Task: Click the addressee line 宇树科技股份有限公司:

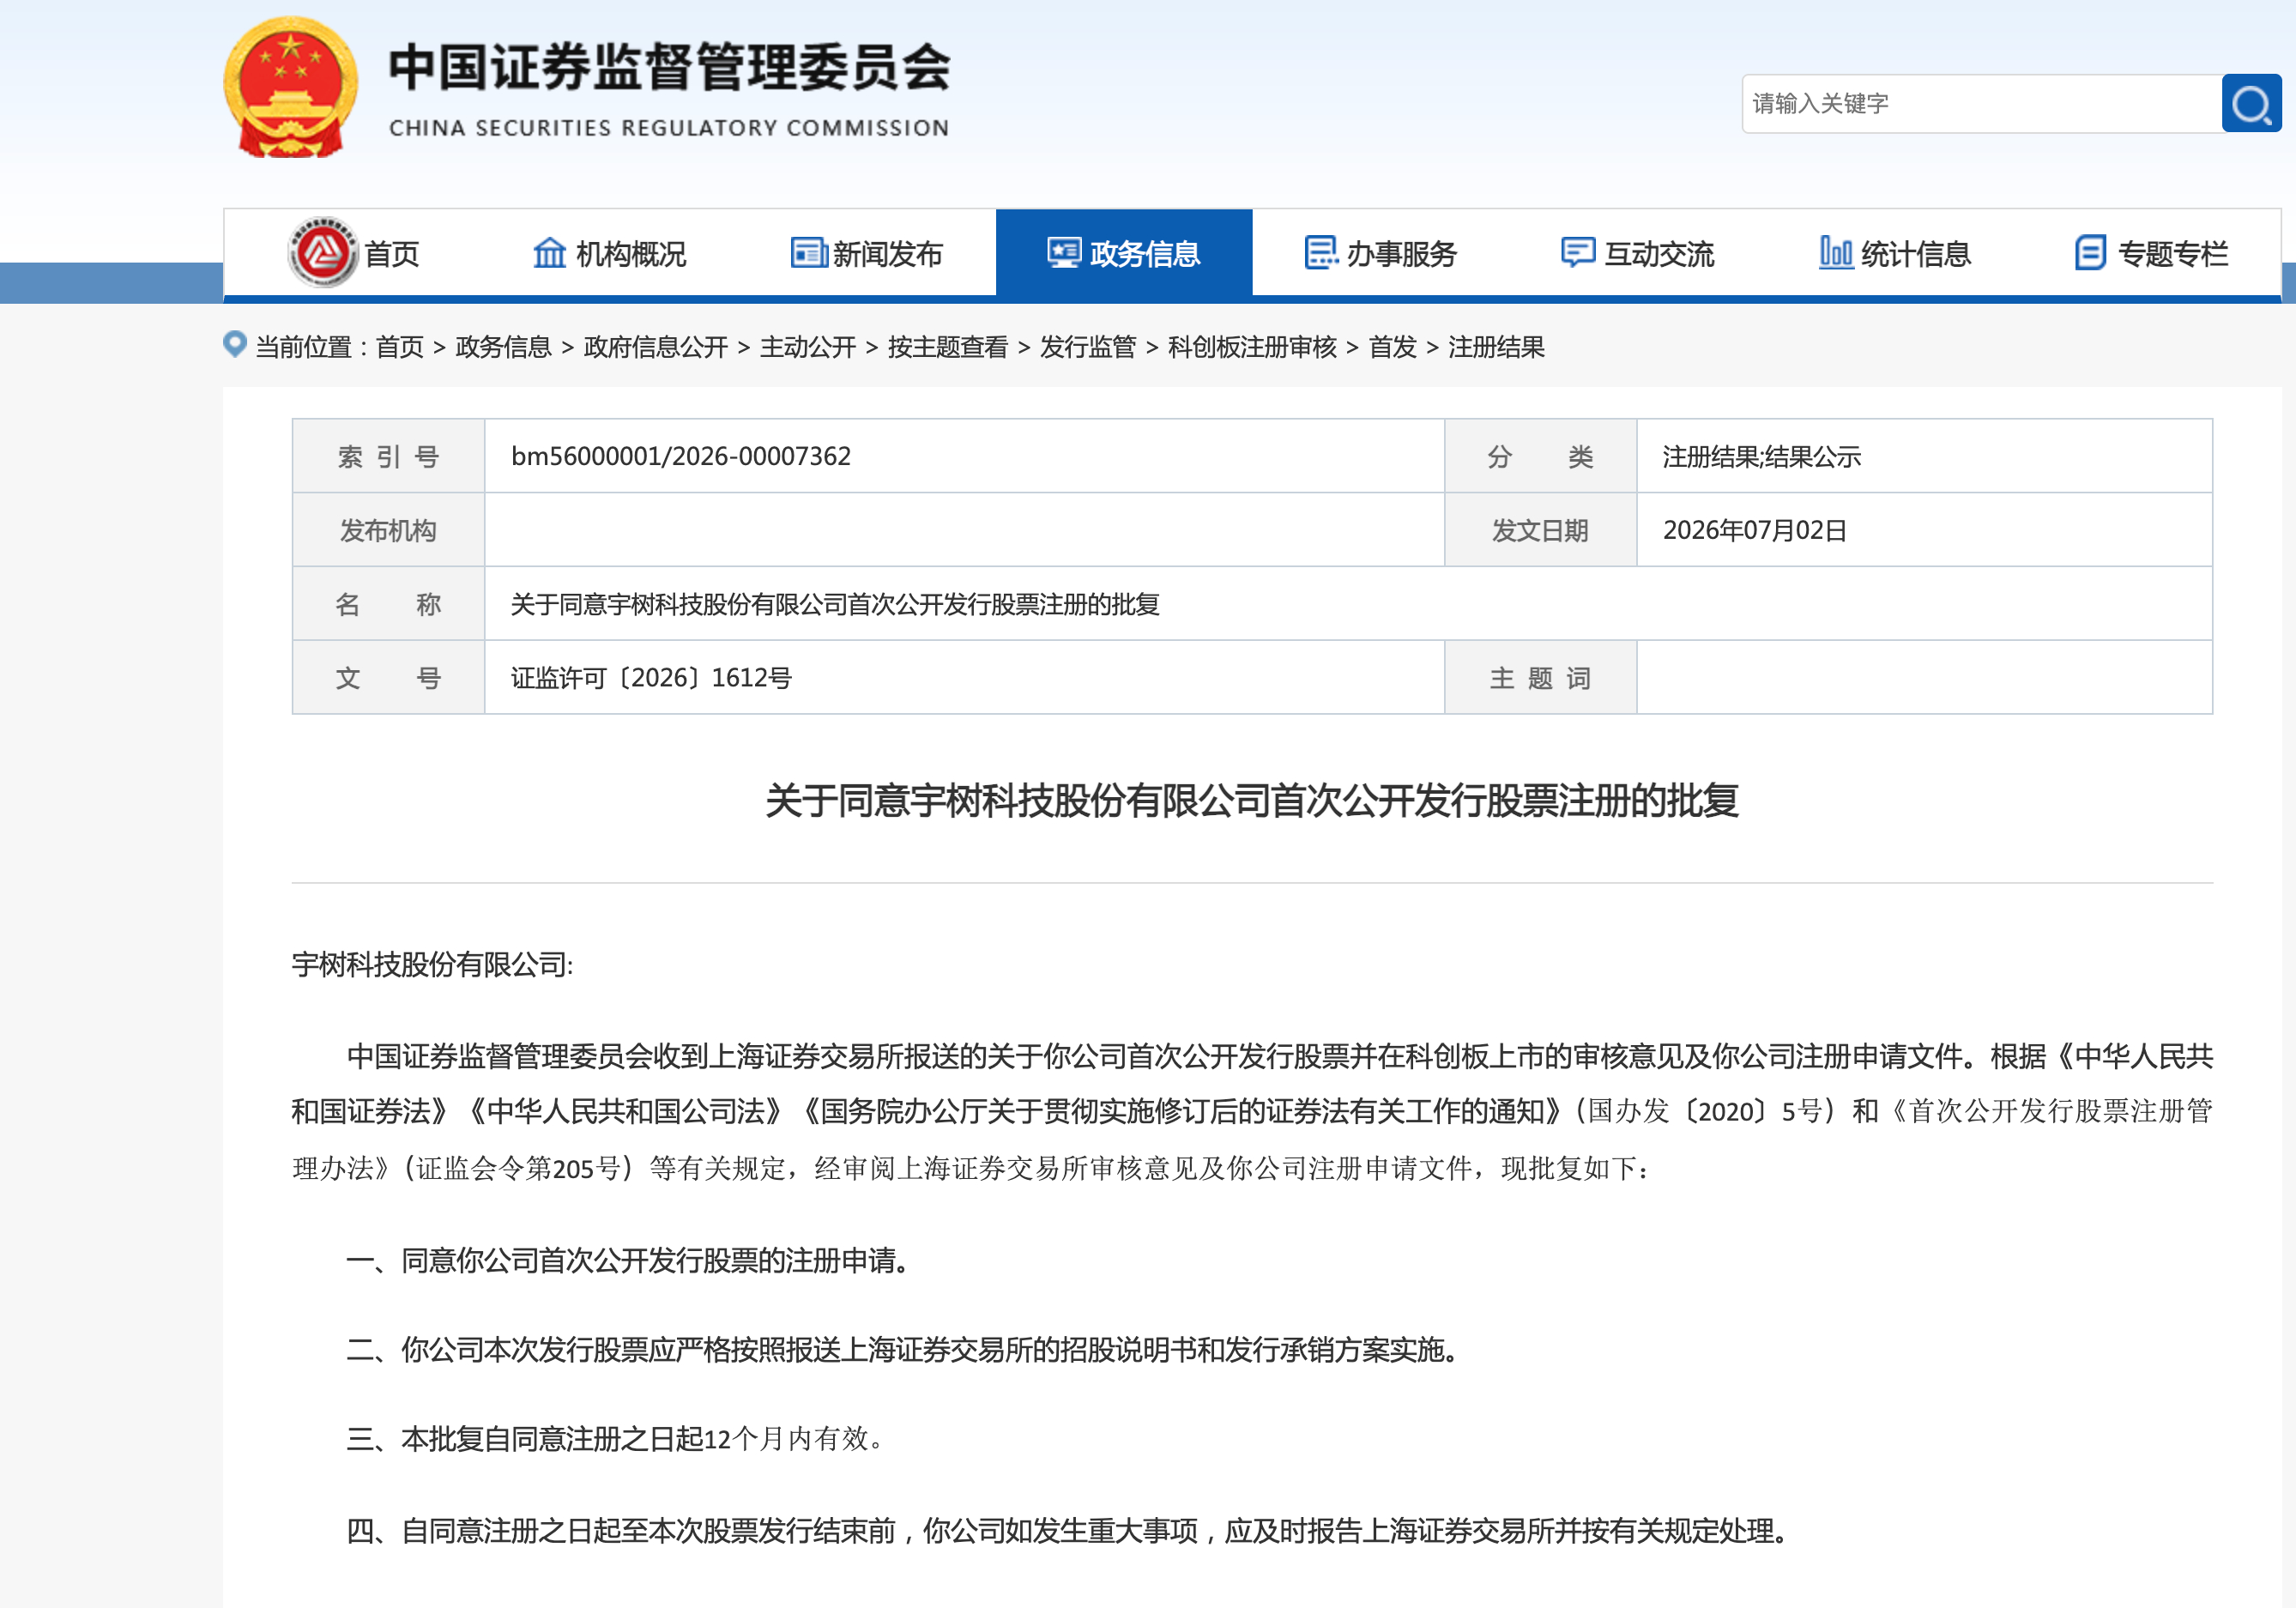Action: [x=432, y=964]
